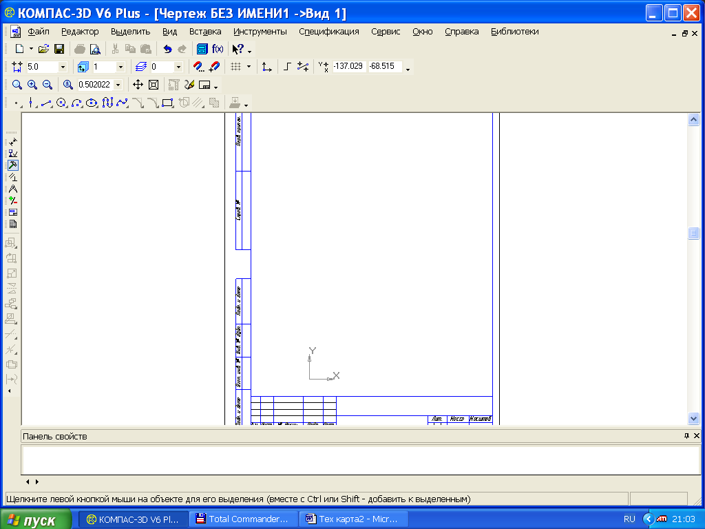Open the Библиотеки menu
The width and height of the screenshot is (705, 529).
point(515,32)
